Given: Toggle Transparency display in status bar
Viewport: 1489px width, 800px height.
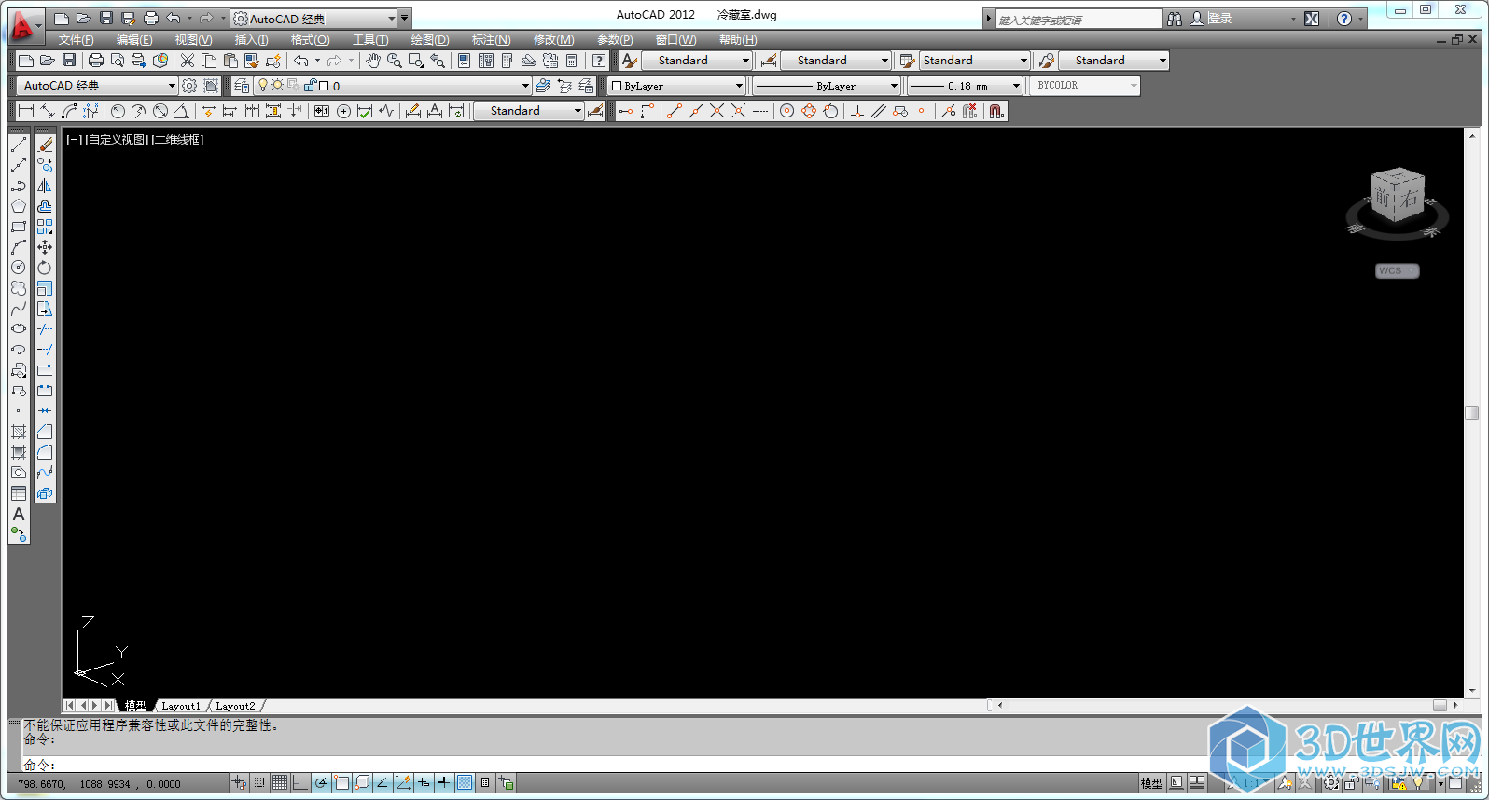Looking at the screenshot, I should tap(465, 783).
